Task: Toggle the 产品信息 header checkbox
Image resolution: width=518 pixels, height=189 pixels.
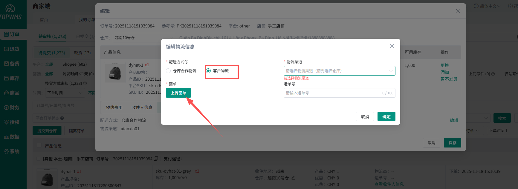Action: point(39,145)
